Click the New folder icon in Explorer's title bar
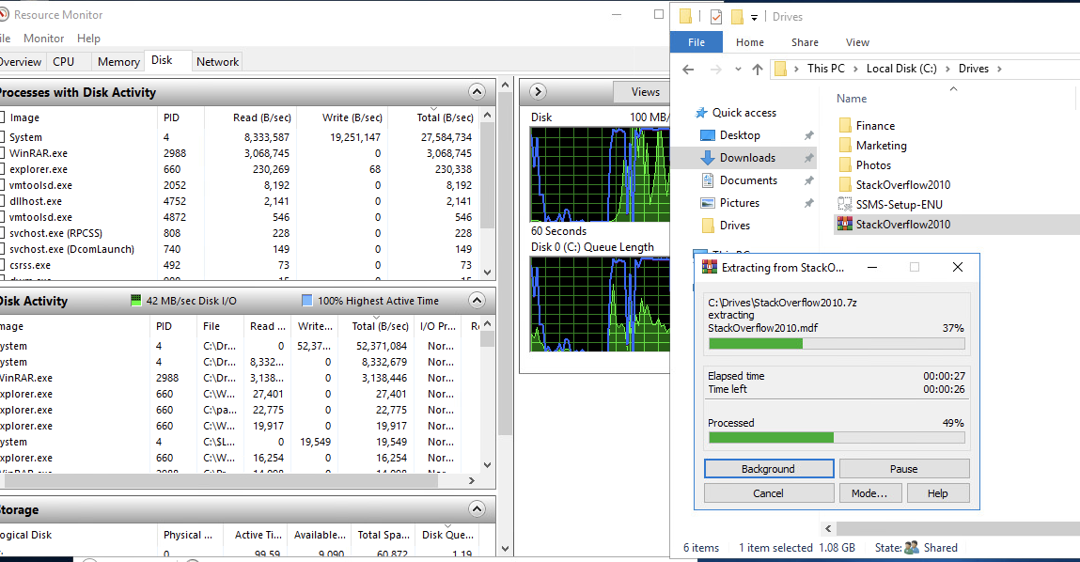 [737, 17]
